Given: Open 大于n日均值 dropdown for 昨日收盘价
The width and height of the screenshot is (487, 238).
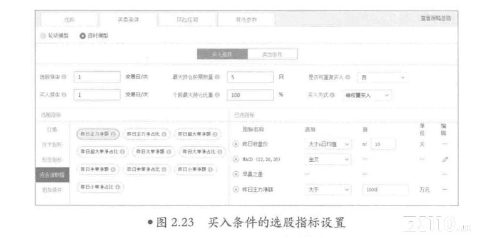Looking at the screenshot, I should tap(327, 144).
